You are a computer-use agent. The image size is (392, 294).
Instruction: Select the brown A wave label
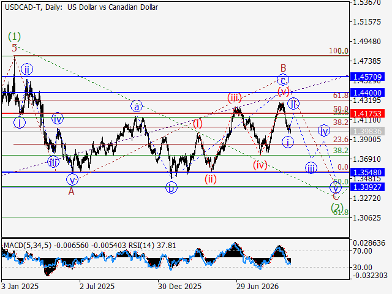coord(72,192)
